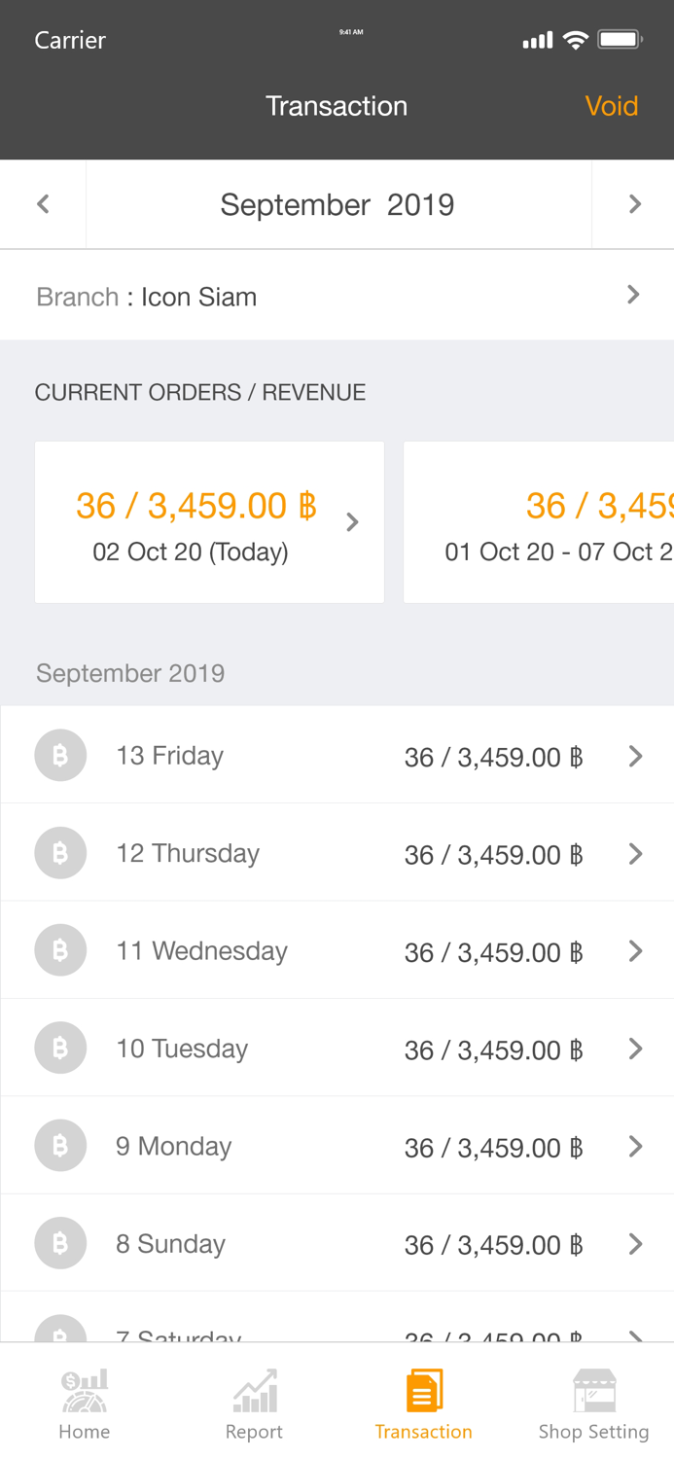This screenshot has width=674, height=1459.
Task: Click the baht coin icon beside 8 Sunday
Action: pyautogui.click(x=60, y=1242)
